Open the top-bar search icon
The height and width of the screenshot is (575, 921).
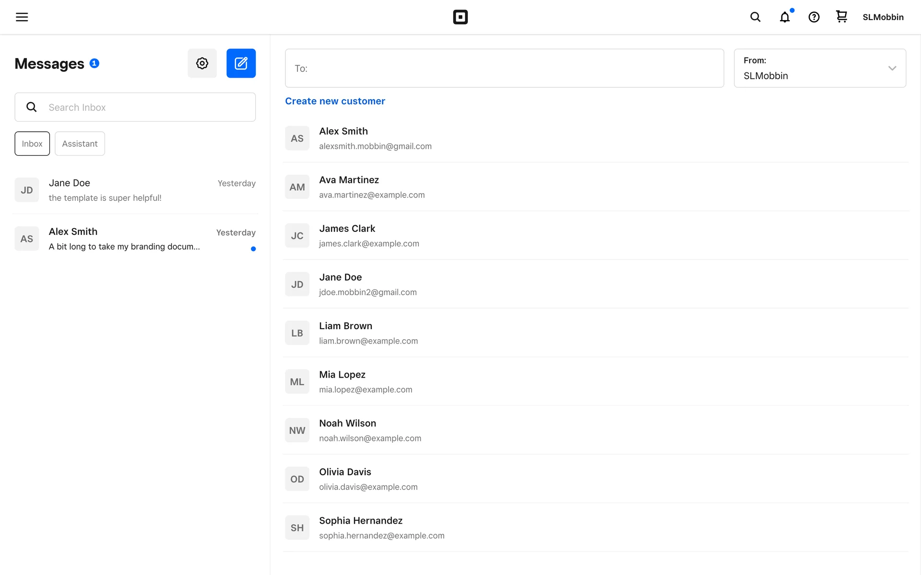click(x=755, y=17)
